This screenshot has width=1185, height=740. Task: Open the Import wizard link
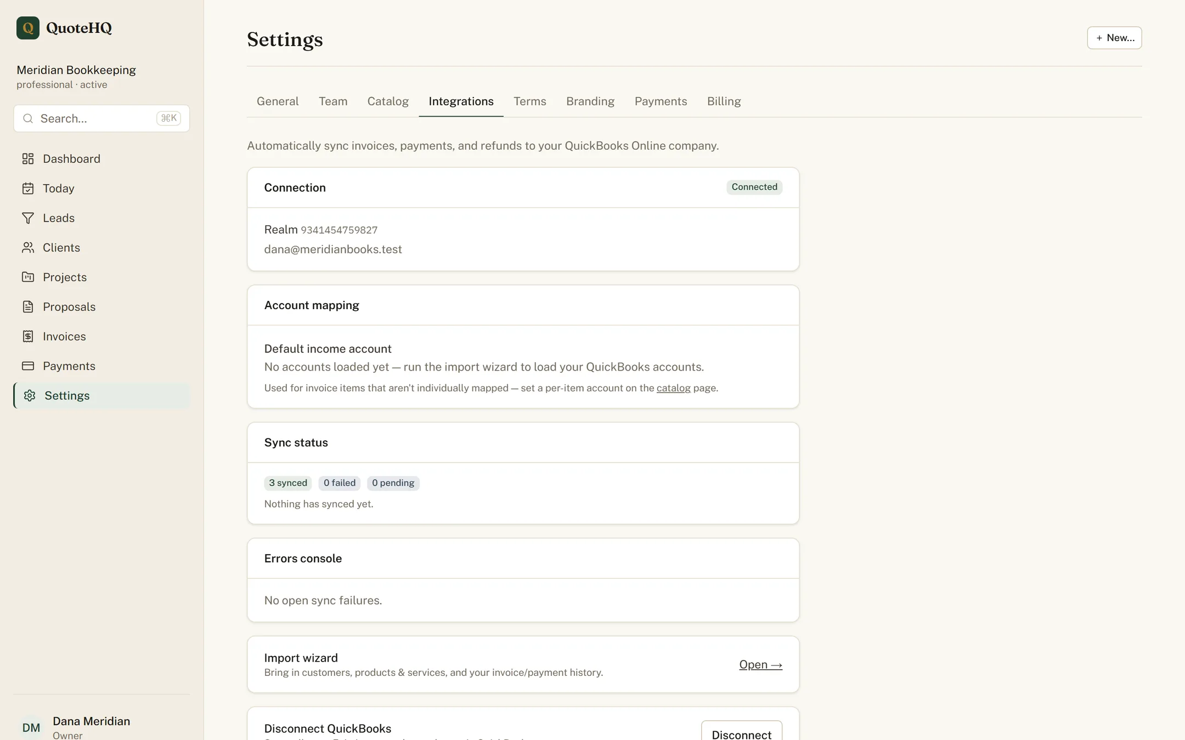(x=760, y=665)
